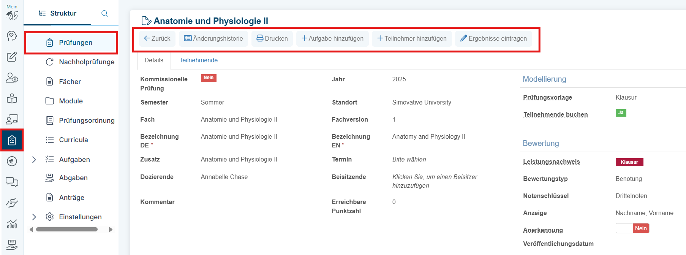
Task: Open the euro finance icon in left rail
Action: [12, 162]
